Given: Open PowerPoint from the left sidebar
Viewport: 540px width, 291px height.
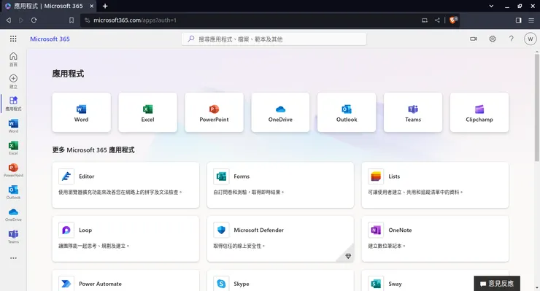Looking at the screenshot, I should click(13, 170).
